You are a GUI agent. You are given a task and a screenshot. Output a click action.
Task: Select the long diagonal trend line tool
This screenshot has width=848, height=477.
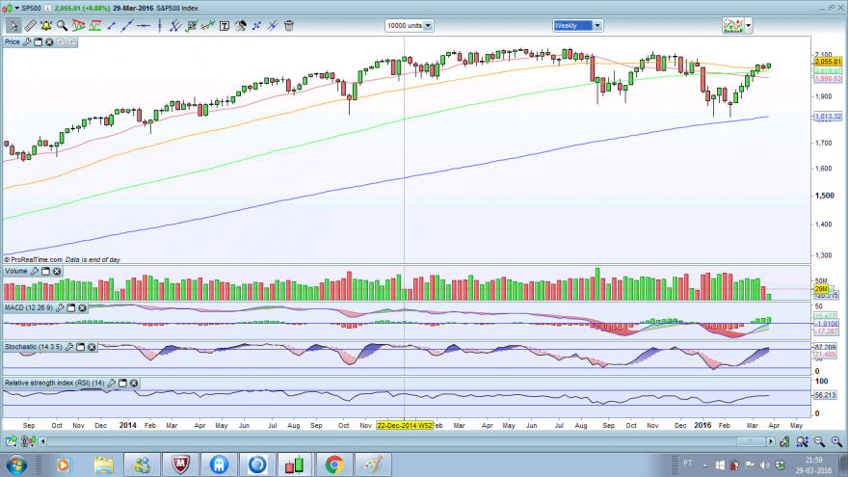127,25
